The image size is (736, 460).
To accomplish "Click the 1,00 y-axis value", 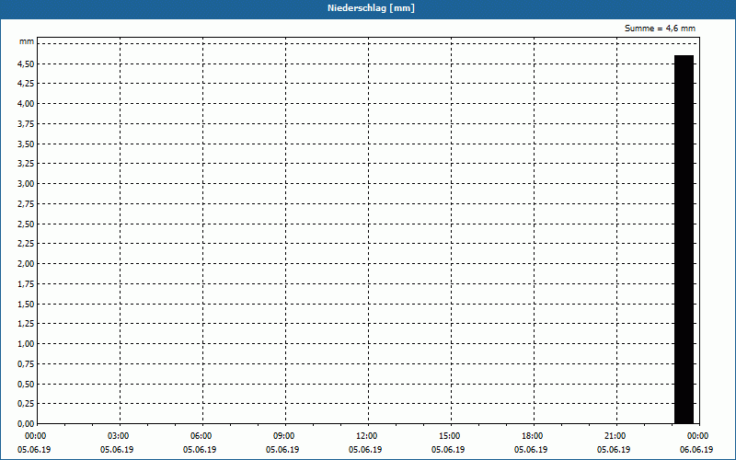I will (26, 344).
